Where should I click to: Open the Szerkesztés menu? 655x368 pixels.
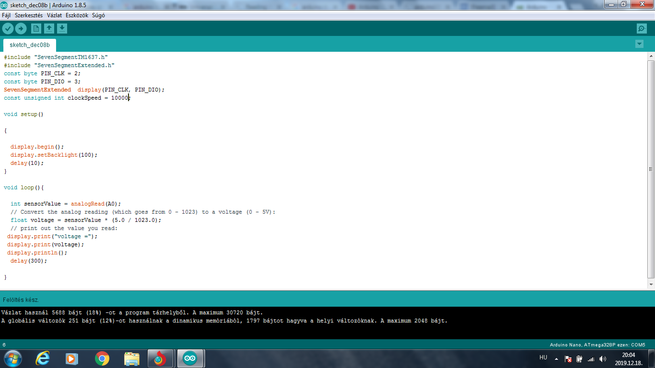29,15
